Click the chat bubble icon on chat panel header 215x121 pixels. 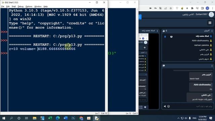pyautogui.click(x=164, y=66)
